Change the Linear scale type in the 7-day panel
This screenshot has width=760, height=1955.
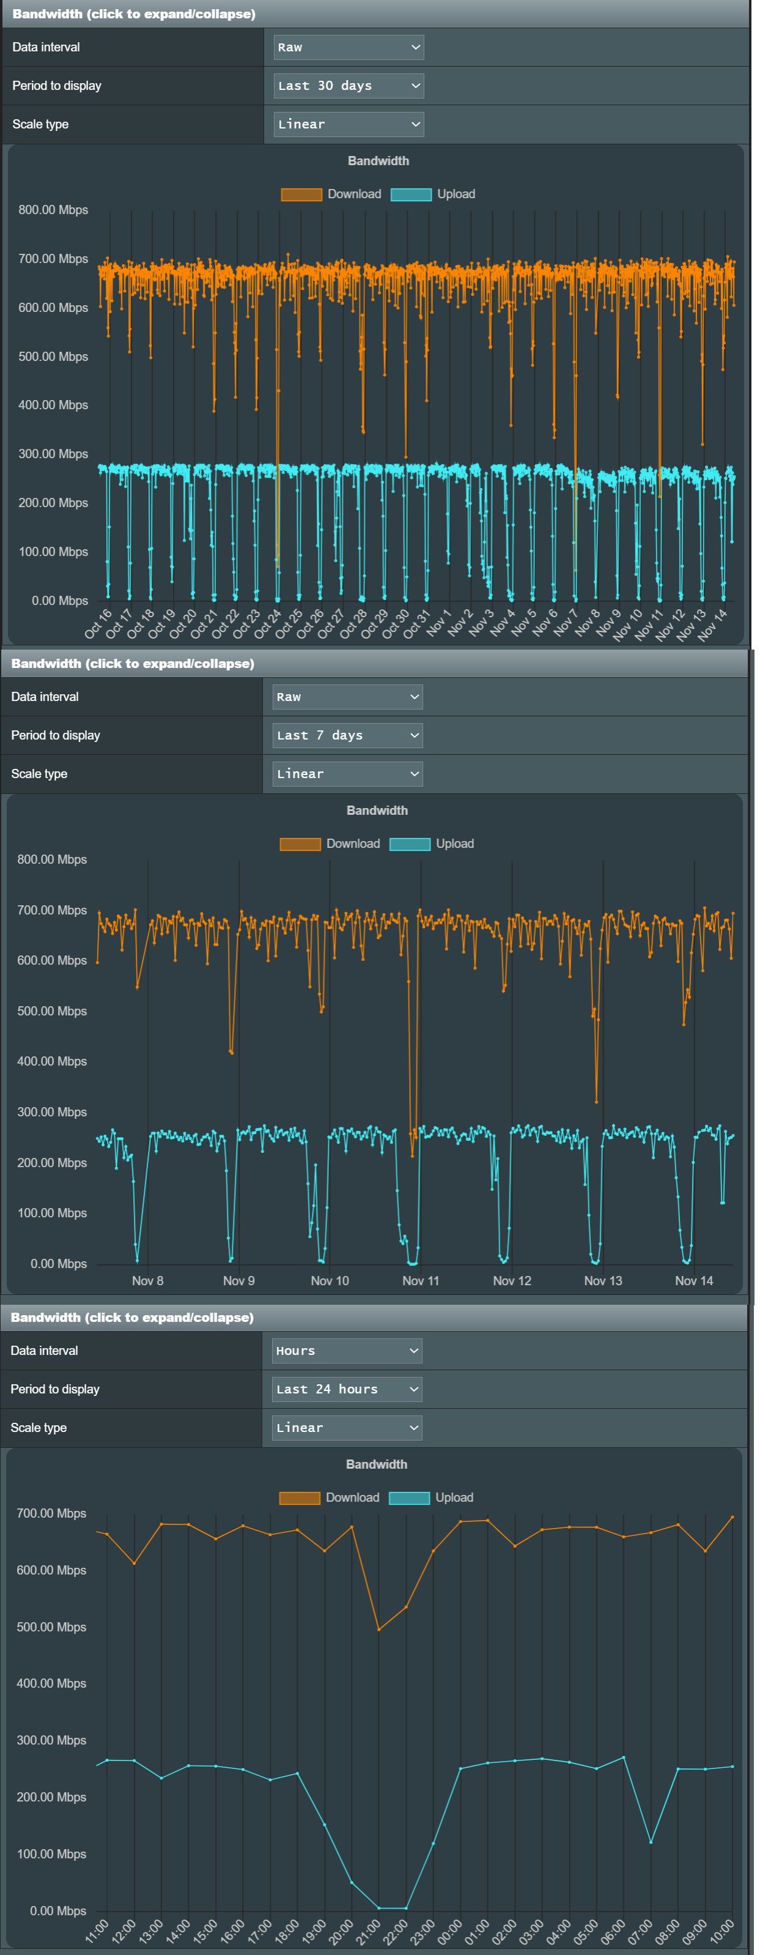pos(347,774)
